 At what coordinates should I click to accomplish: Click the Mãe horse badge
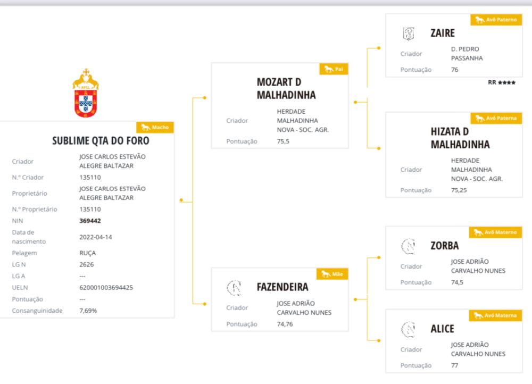332,274
